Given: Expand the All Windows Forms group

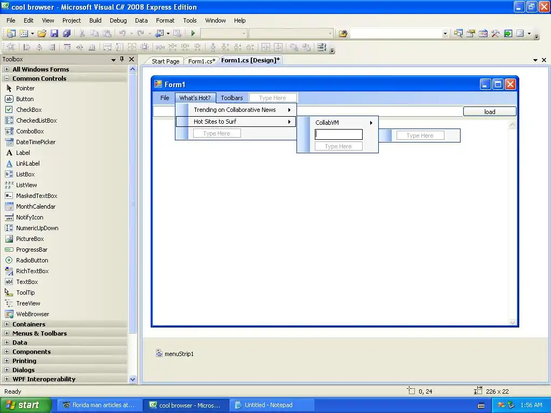Looking at the screenshot, I should pyautogui.click(x=6, y=69).
